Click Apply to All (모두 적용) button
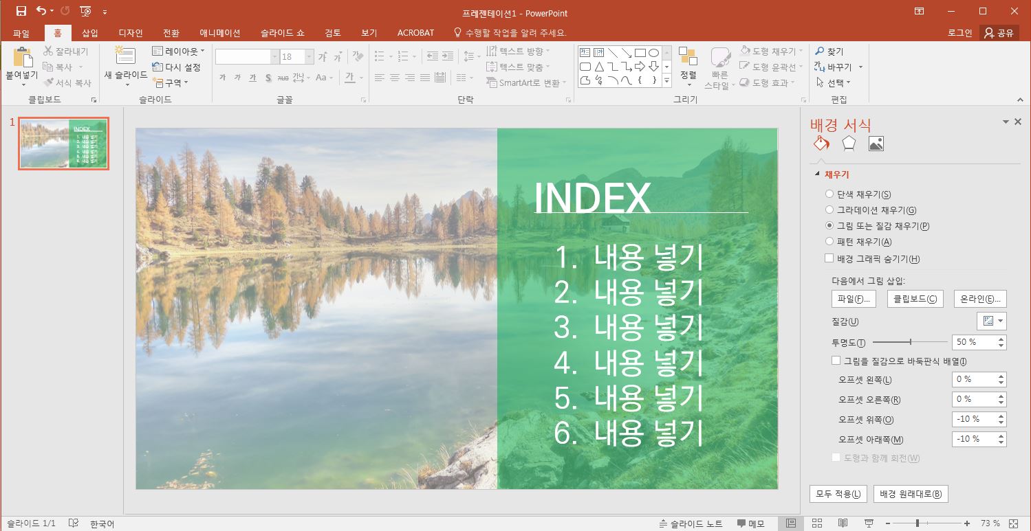Image resolution: width=1031 pixels, height=531 pixels. 838,494
